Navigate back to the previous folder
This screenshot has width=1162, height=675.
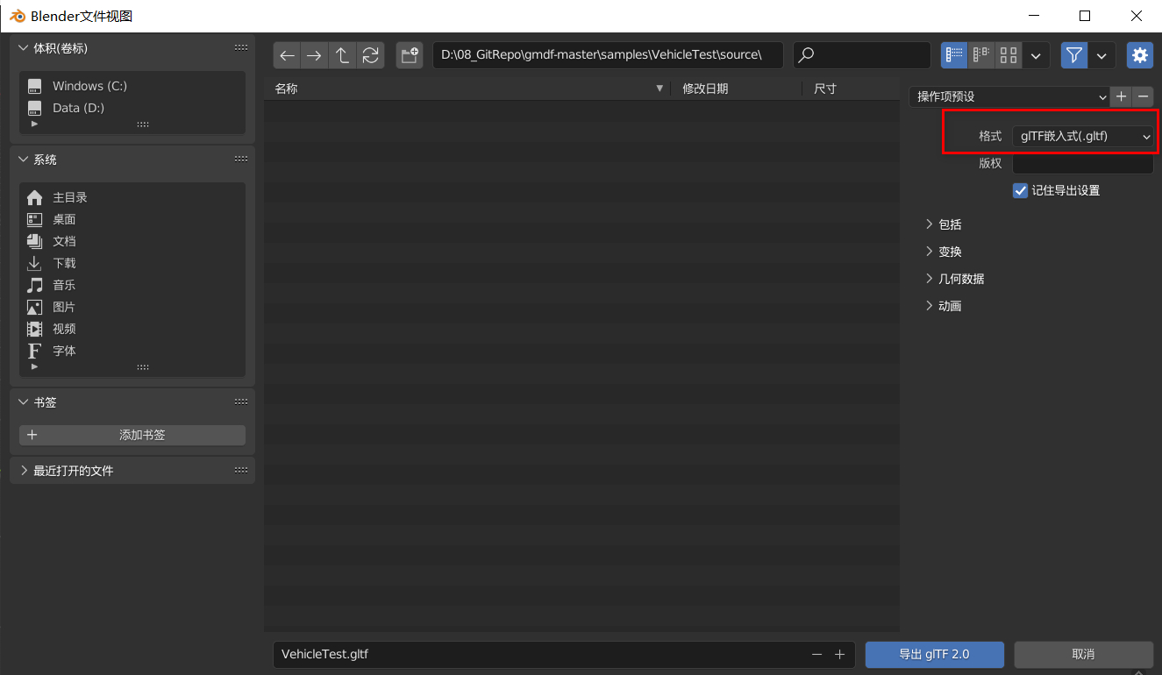click(287, 54)
